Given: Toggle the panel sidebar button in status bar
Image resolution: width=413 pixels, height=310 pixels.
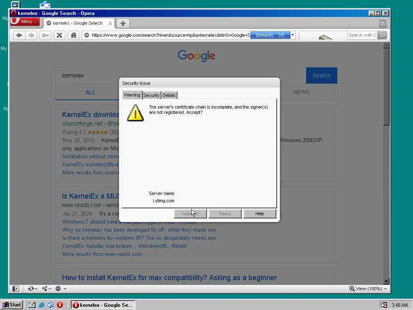Looking at the screenshot, I should [16, 289].
